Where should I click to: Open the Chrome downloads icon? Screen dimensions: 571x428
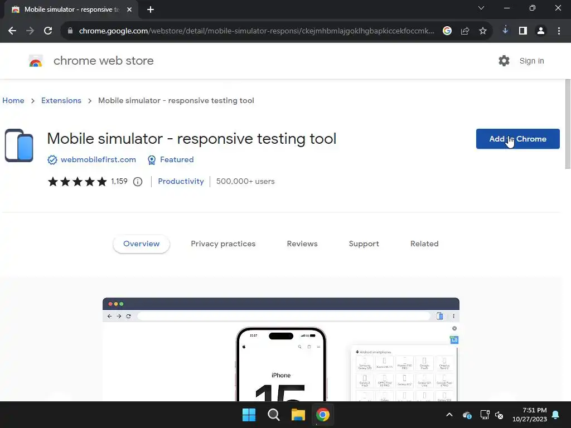(x=505, y=31)
